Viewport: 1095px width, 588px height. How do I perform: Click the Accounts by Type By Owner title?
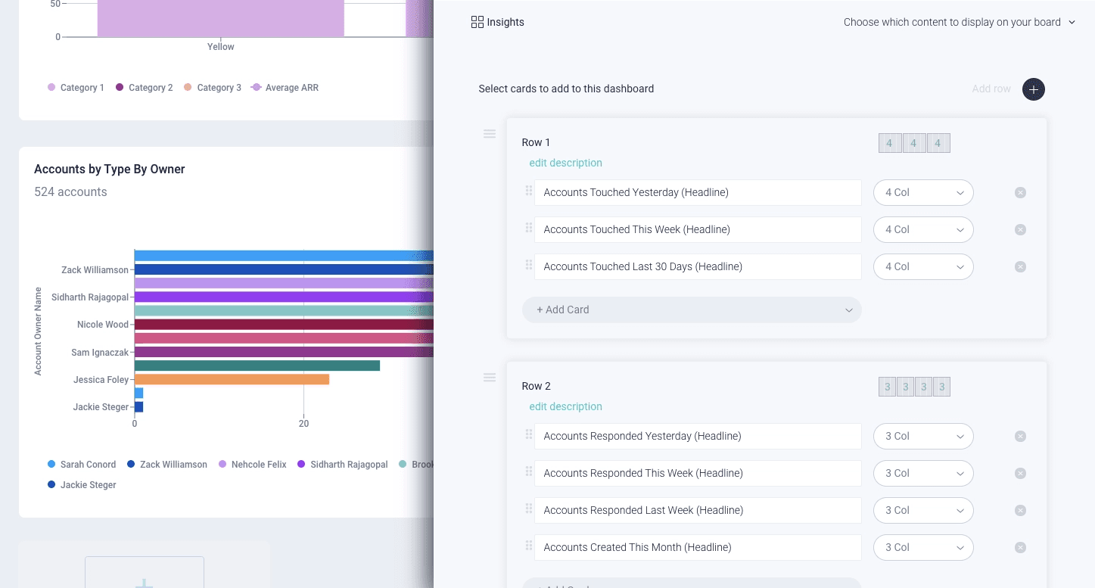[x=110, y=169]
